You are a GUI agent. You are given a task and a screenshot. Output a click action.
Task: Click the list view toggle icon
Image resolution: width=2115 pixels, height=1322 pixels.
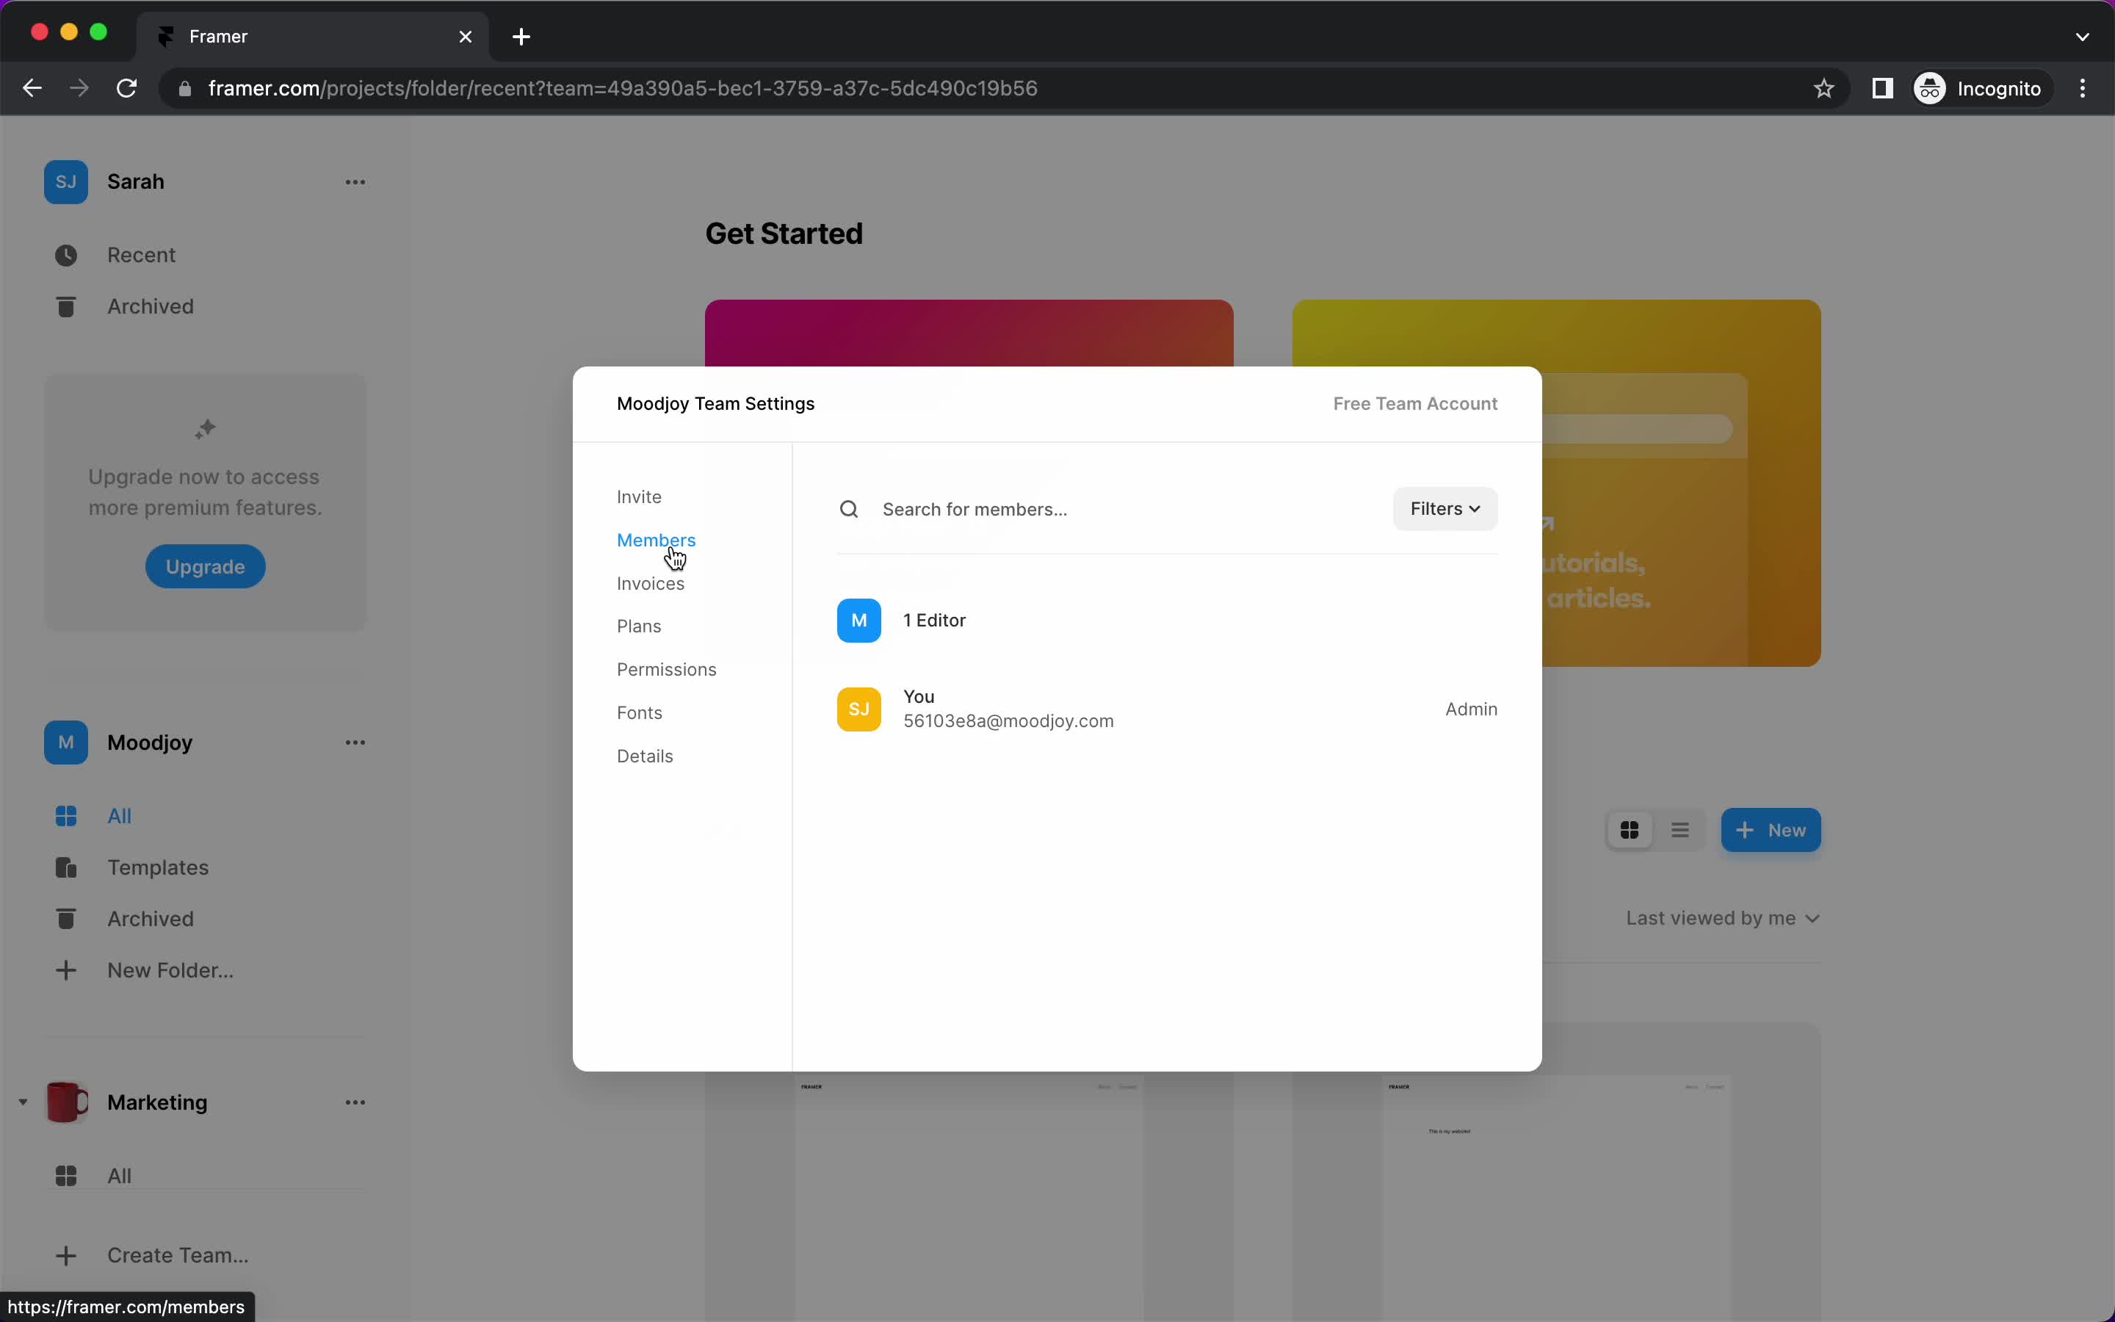tap(1680, 830)
